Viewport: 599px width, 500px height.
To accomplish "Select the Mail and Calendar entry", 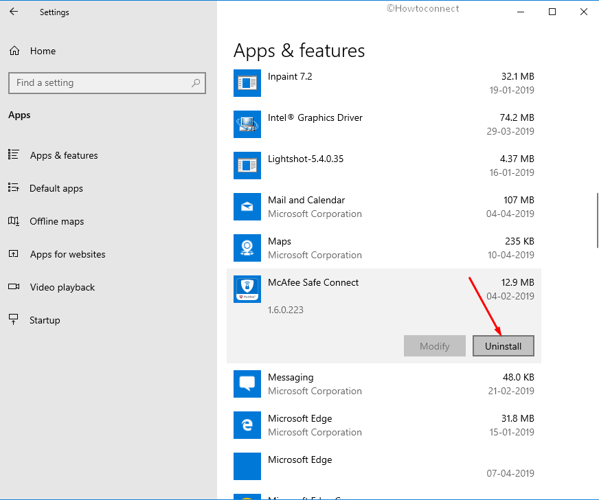I will tap(306, 200).
